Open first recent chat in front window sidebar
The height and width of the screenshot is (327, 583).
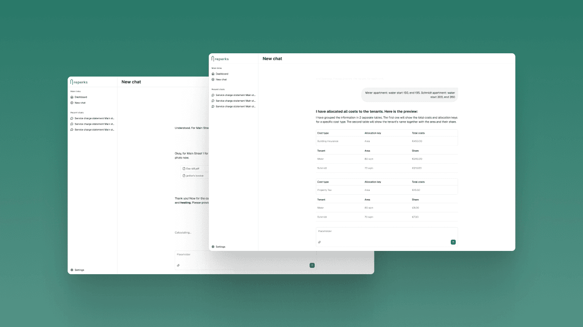tap(235, 95)
